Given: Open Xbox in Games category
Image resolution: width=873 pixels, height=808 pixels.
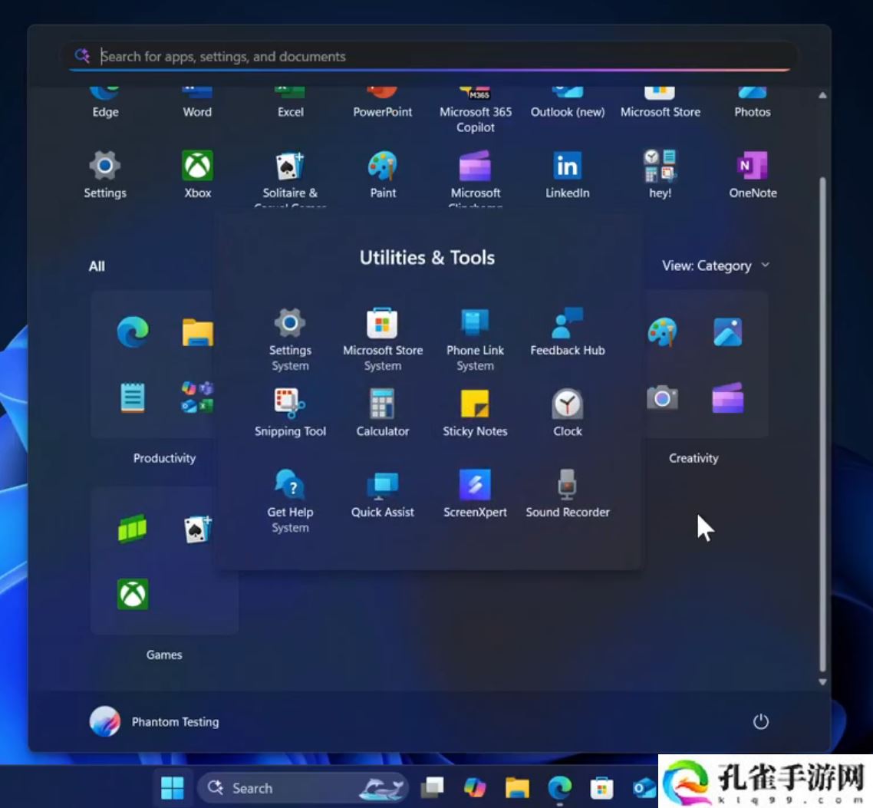Looking at the screenshot, I should pos(133,594).
